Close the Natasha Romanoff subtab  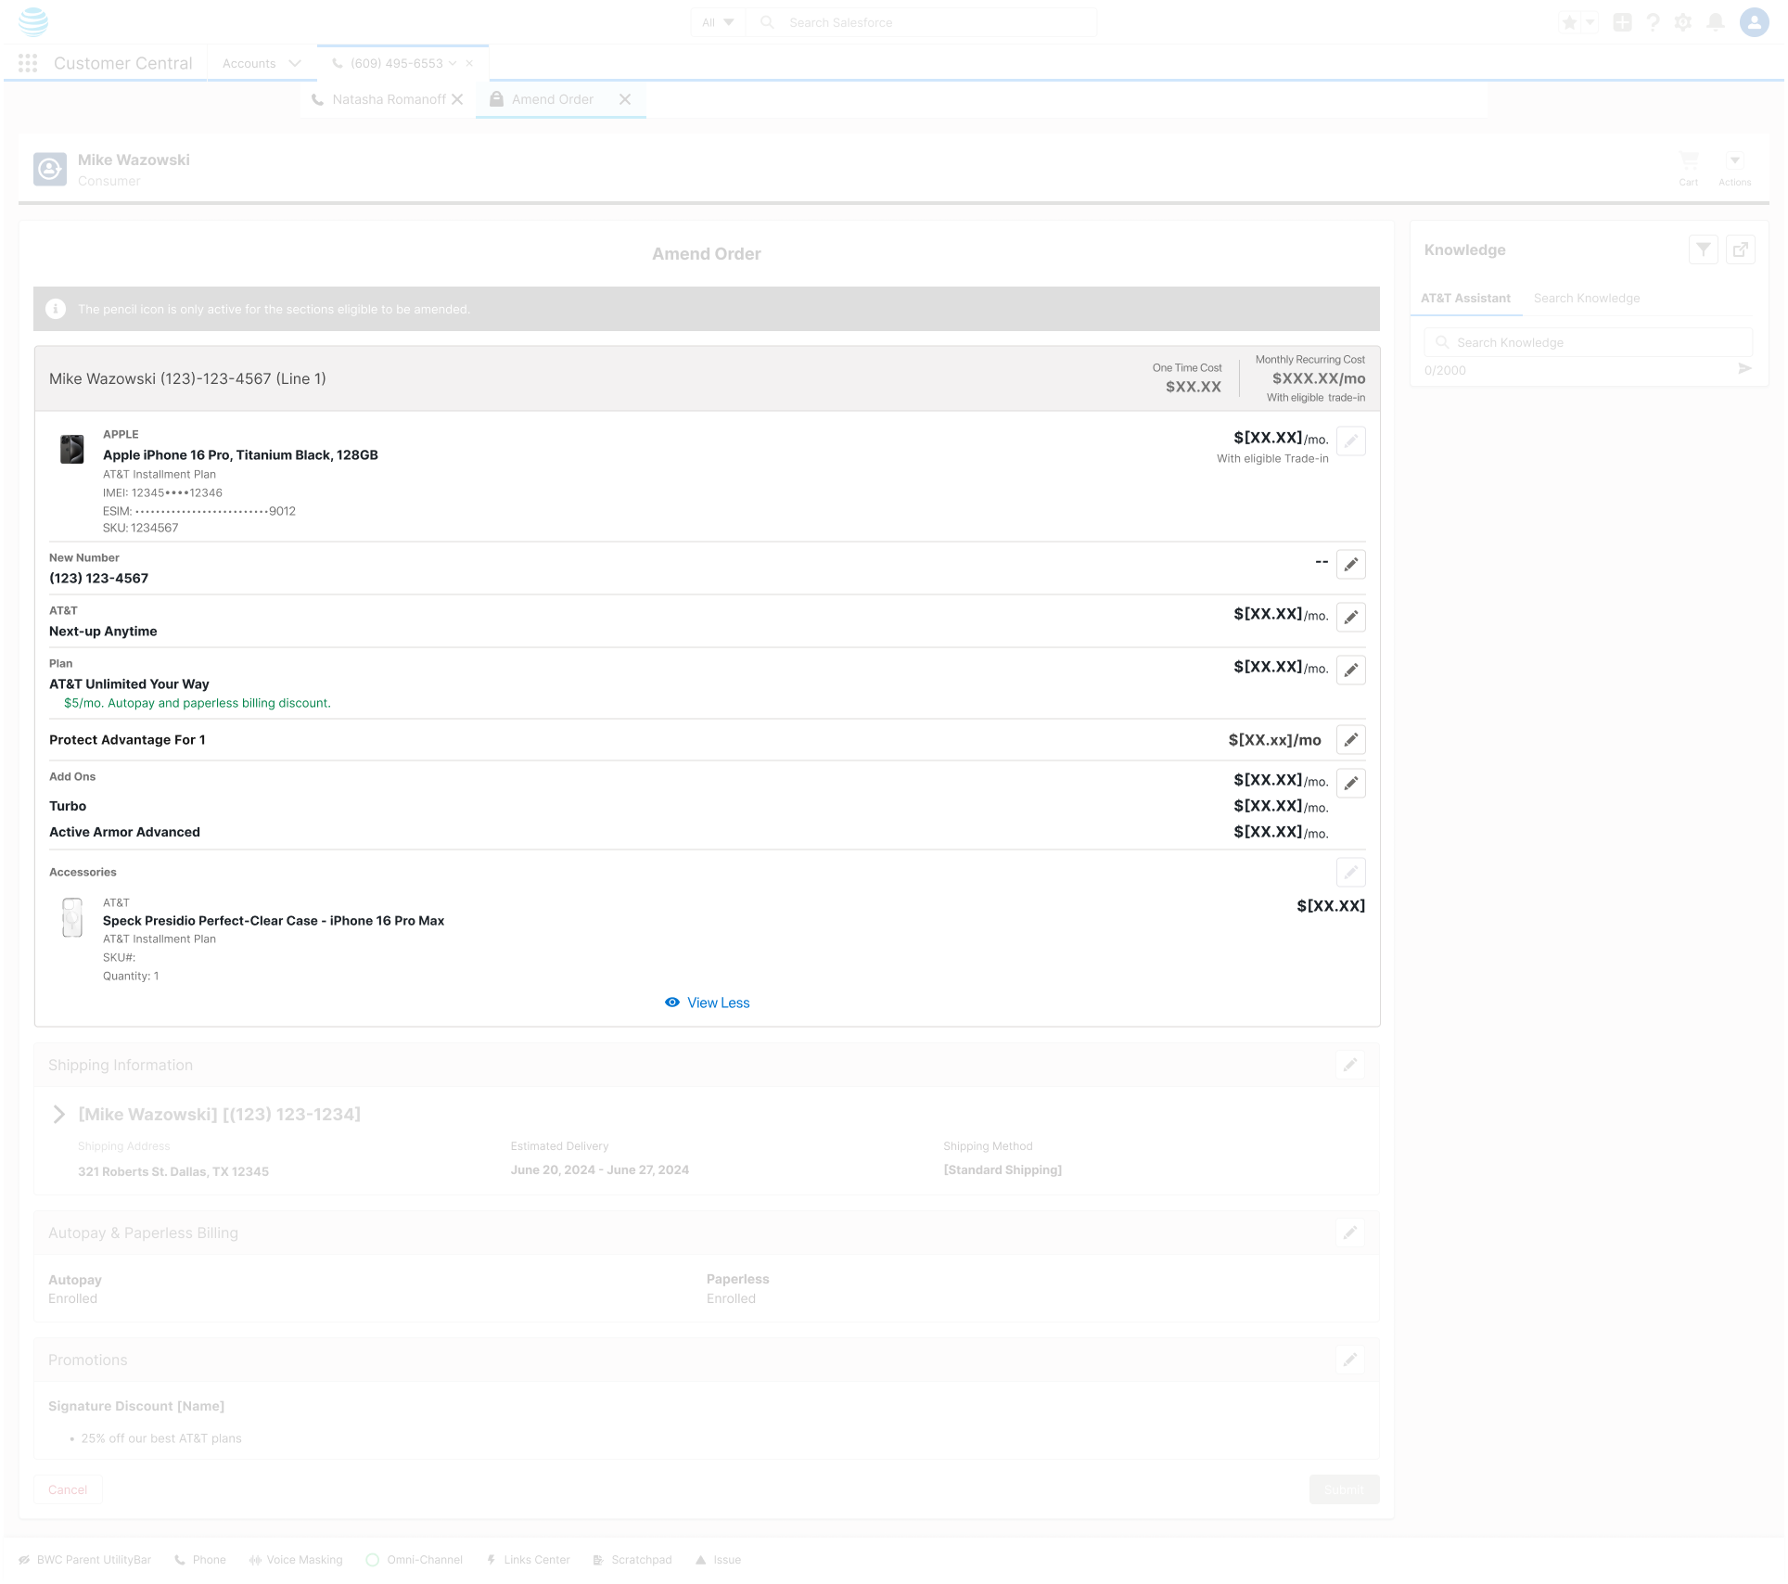click(457, 99)
